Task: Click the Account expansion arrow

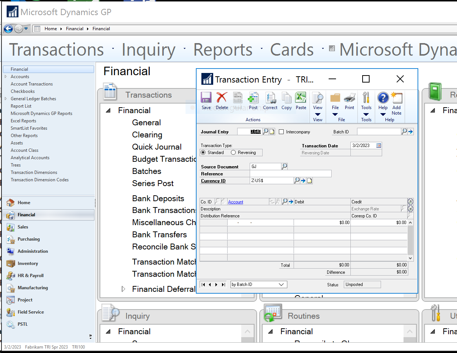Action: (291, 202)
